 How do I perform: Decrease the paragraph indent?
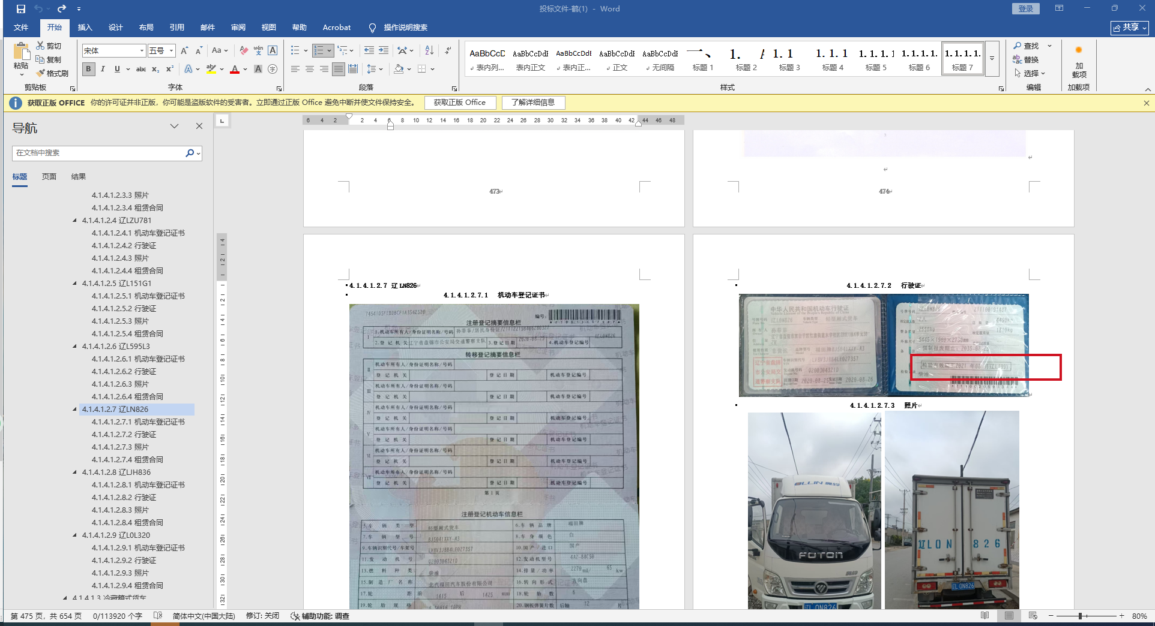pyautogui.click(x=369, y=50)
